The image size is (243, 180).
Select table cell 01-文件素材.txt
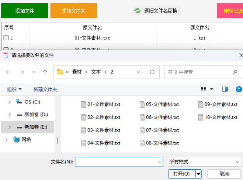coord(92,38)
